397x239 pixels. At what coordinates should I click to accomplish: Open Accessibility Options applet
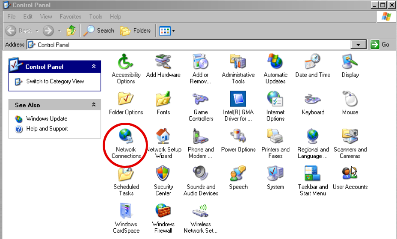pyautogui.click(x=126, y=62)
